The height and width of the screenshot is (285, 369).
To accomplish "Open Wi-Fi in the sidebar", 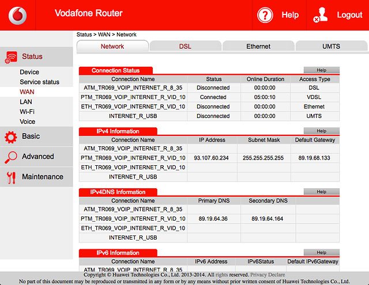I will pyautogui.click(x=27, y=112).
